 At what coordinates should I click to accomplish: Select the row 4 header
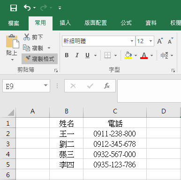pos(8,154)
